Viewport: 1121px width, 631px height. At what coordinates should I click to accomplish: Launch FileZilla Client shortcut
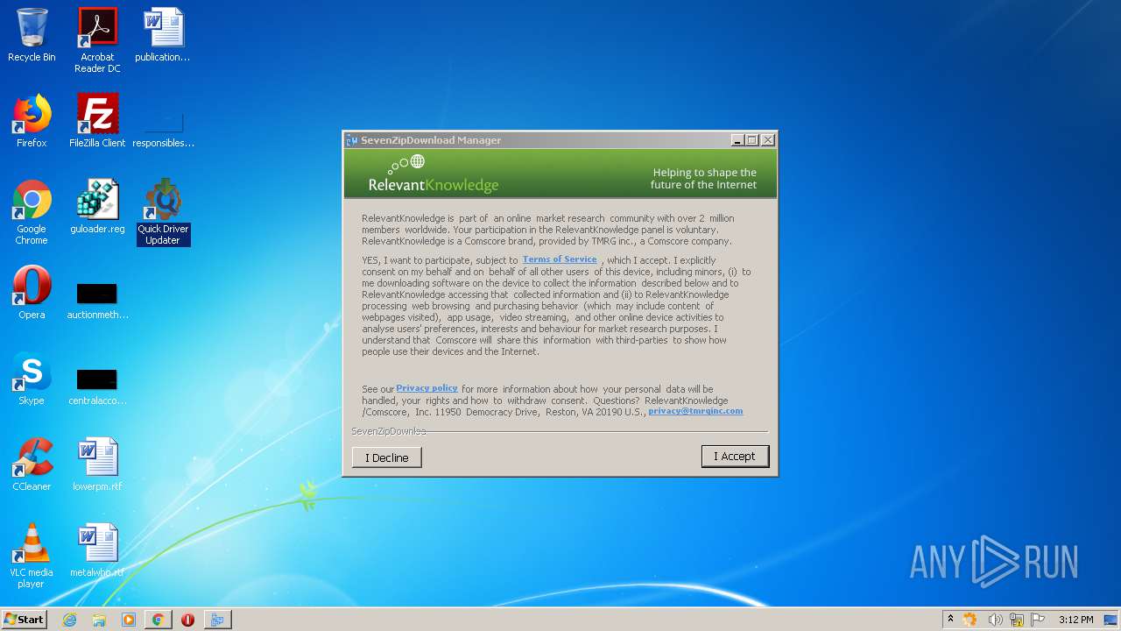click(97, 122)
